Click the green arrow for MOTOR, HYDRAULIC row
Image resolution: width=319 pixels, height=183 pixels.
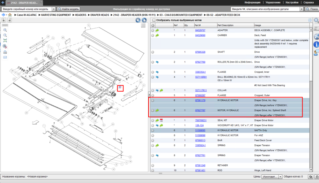click(x=157, y=111)
